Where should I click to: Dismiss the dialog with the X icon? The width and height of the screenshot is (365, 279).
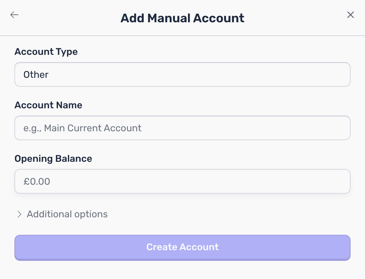point(350,15)
